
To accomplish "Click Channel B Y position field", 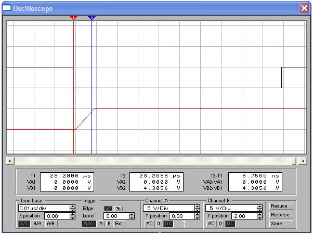I will (244, 216).
